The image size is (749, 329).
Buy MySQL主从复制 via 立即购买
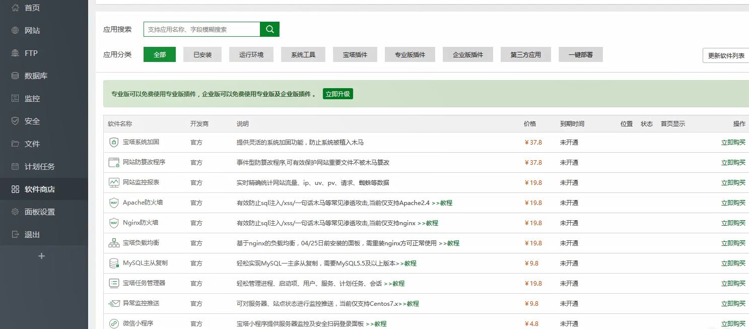tap(733, 263)
